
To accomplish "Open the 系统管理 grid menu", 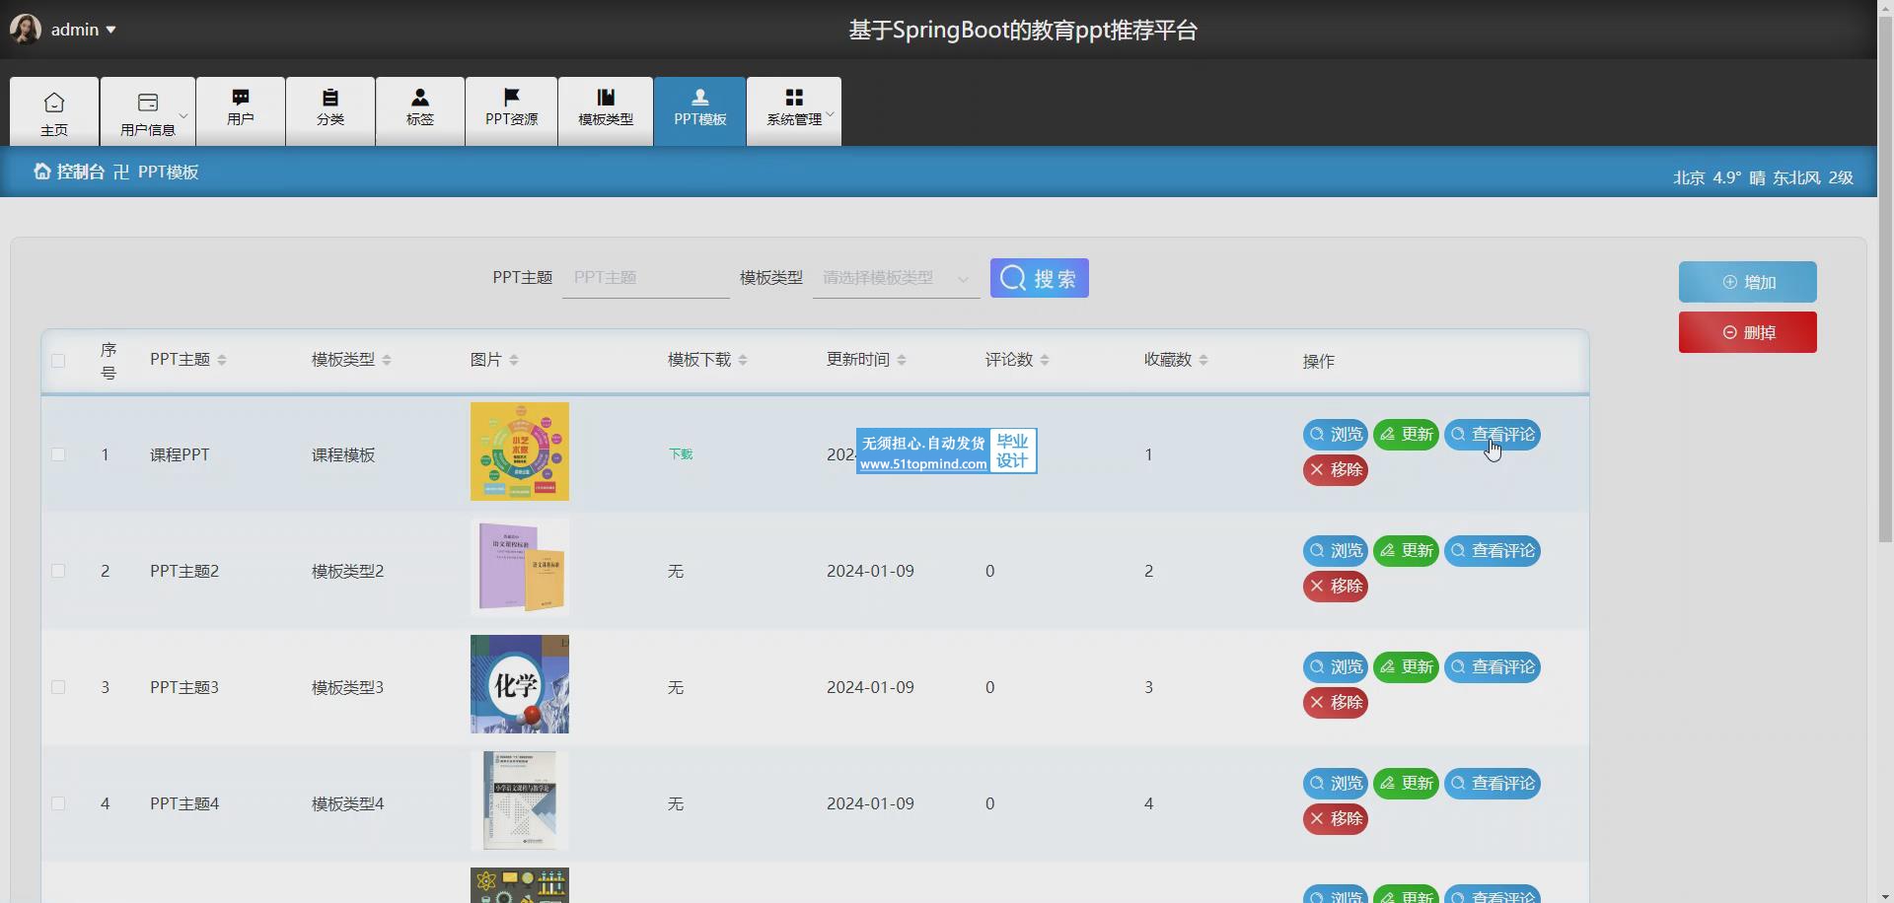I will pos(794,111).
